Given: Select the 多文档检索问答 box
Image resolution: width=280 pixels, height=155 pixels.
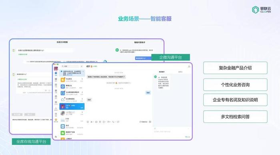Looking at the screenshot, I should click(x=235, y=117).
